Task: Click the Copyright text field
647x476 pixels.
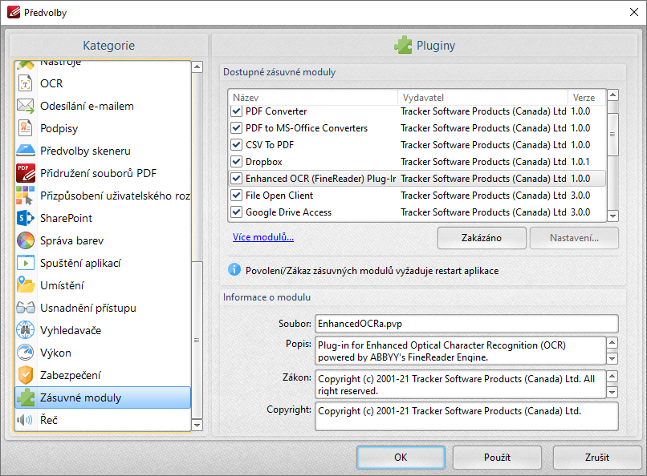Action: point(466,416)
